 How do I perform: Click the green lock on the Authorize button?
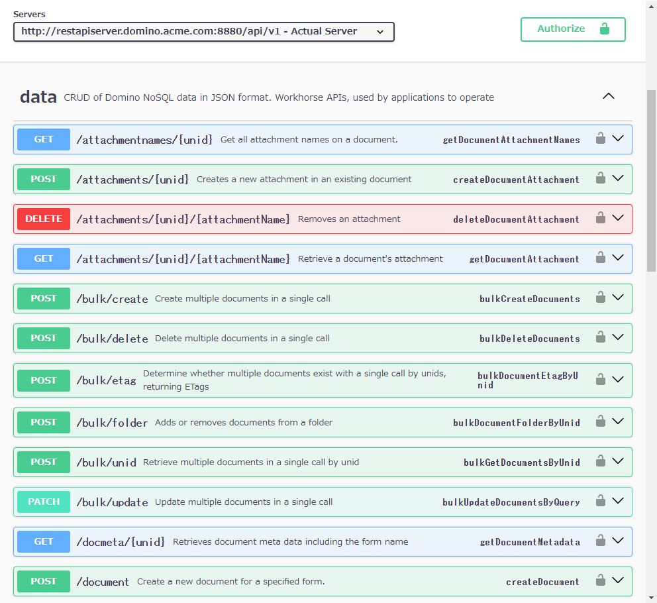tap(605, 29)
